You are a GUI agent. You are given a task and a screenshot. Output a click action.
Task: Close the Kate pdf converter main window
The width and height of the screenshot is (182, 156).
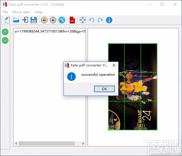pyautogui.click(x=175, y=5)
